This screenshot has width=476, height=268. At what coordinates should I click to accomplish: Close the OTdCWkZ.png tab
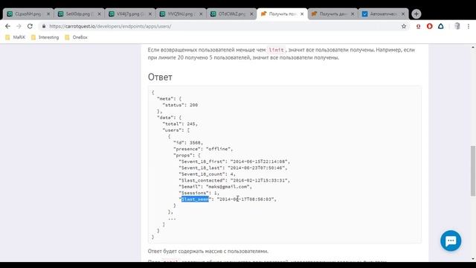pyautogui.click(x=251, y=14)
